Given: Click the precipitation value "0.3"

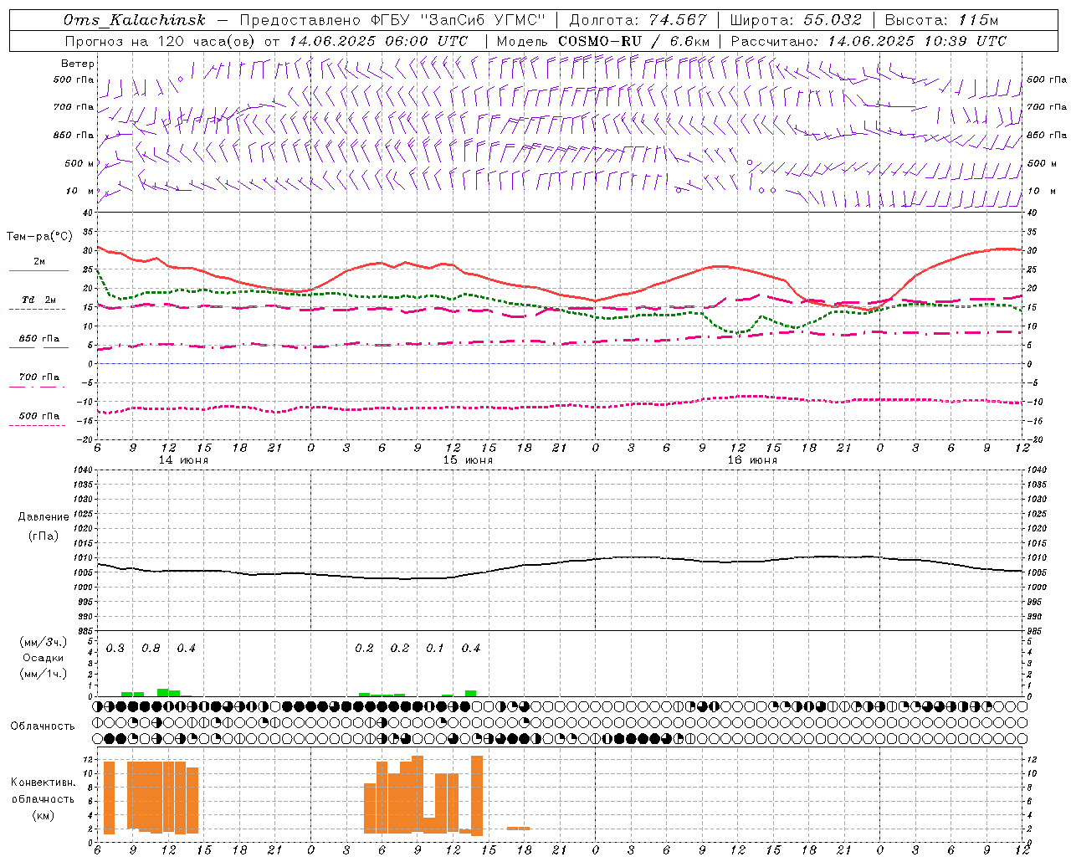Looking at the screenshot, I should click(115, 649).
